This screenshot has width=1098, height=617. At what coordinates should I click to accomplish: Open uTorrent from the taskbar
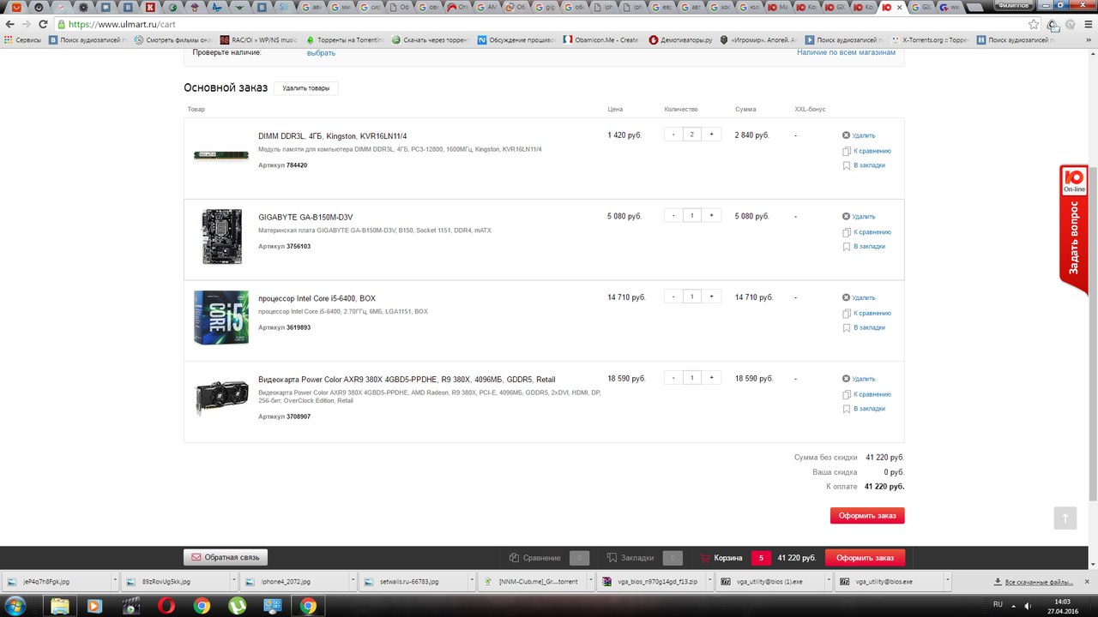[237, 606]
